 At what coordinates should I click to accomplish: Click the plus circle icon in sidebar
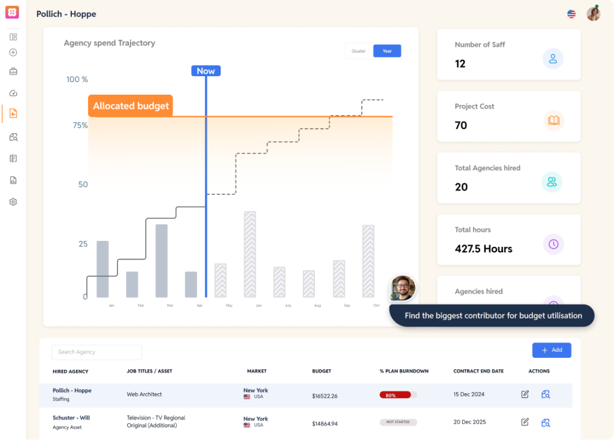[x=13, y=53]
